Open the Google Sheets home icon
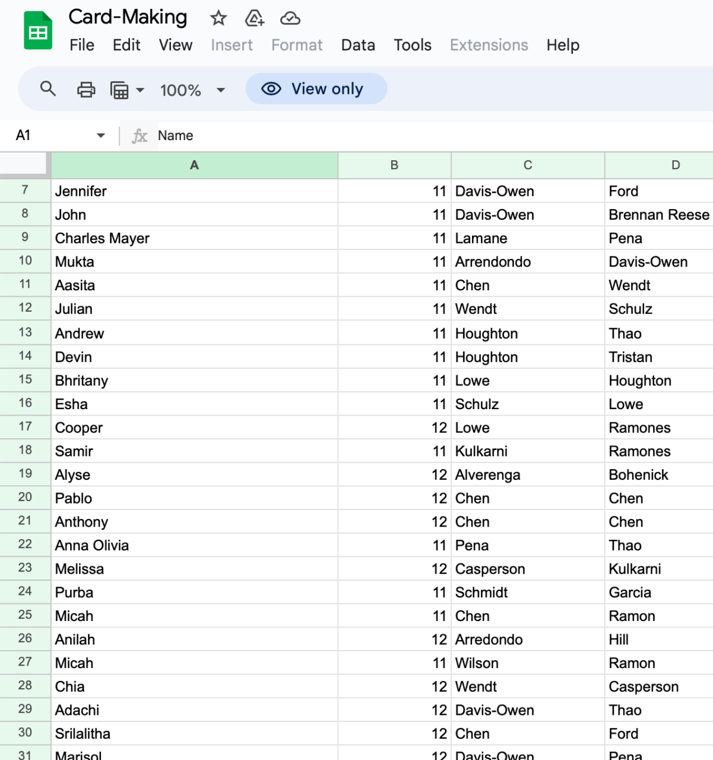This screenshot has height=760, width=713. tap(38, 31)
